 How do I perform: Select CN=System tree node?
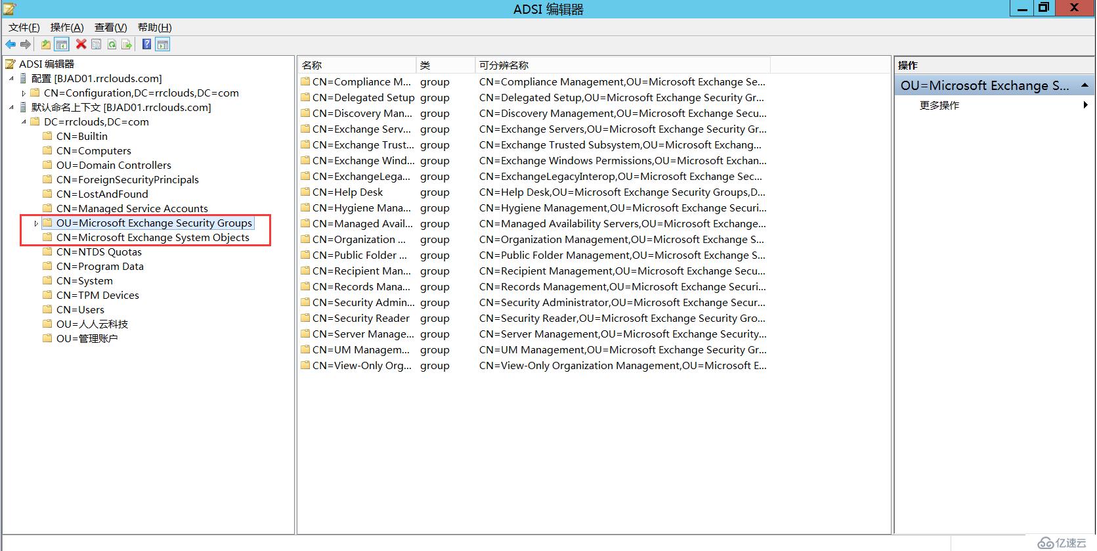click(x=85, y=280)
